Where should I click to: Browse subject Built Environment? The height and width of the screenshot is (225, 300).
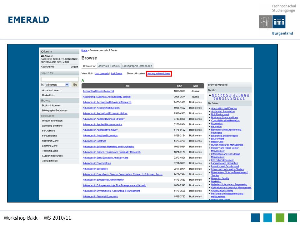(x=220, y=114)
